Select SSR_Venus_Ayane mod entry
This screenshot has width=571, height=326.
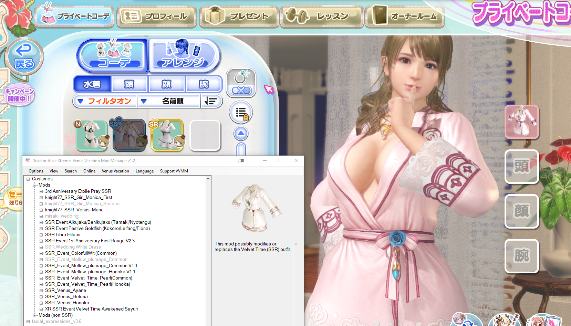(x=65, y=291)
